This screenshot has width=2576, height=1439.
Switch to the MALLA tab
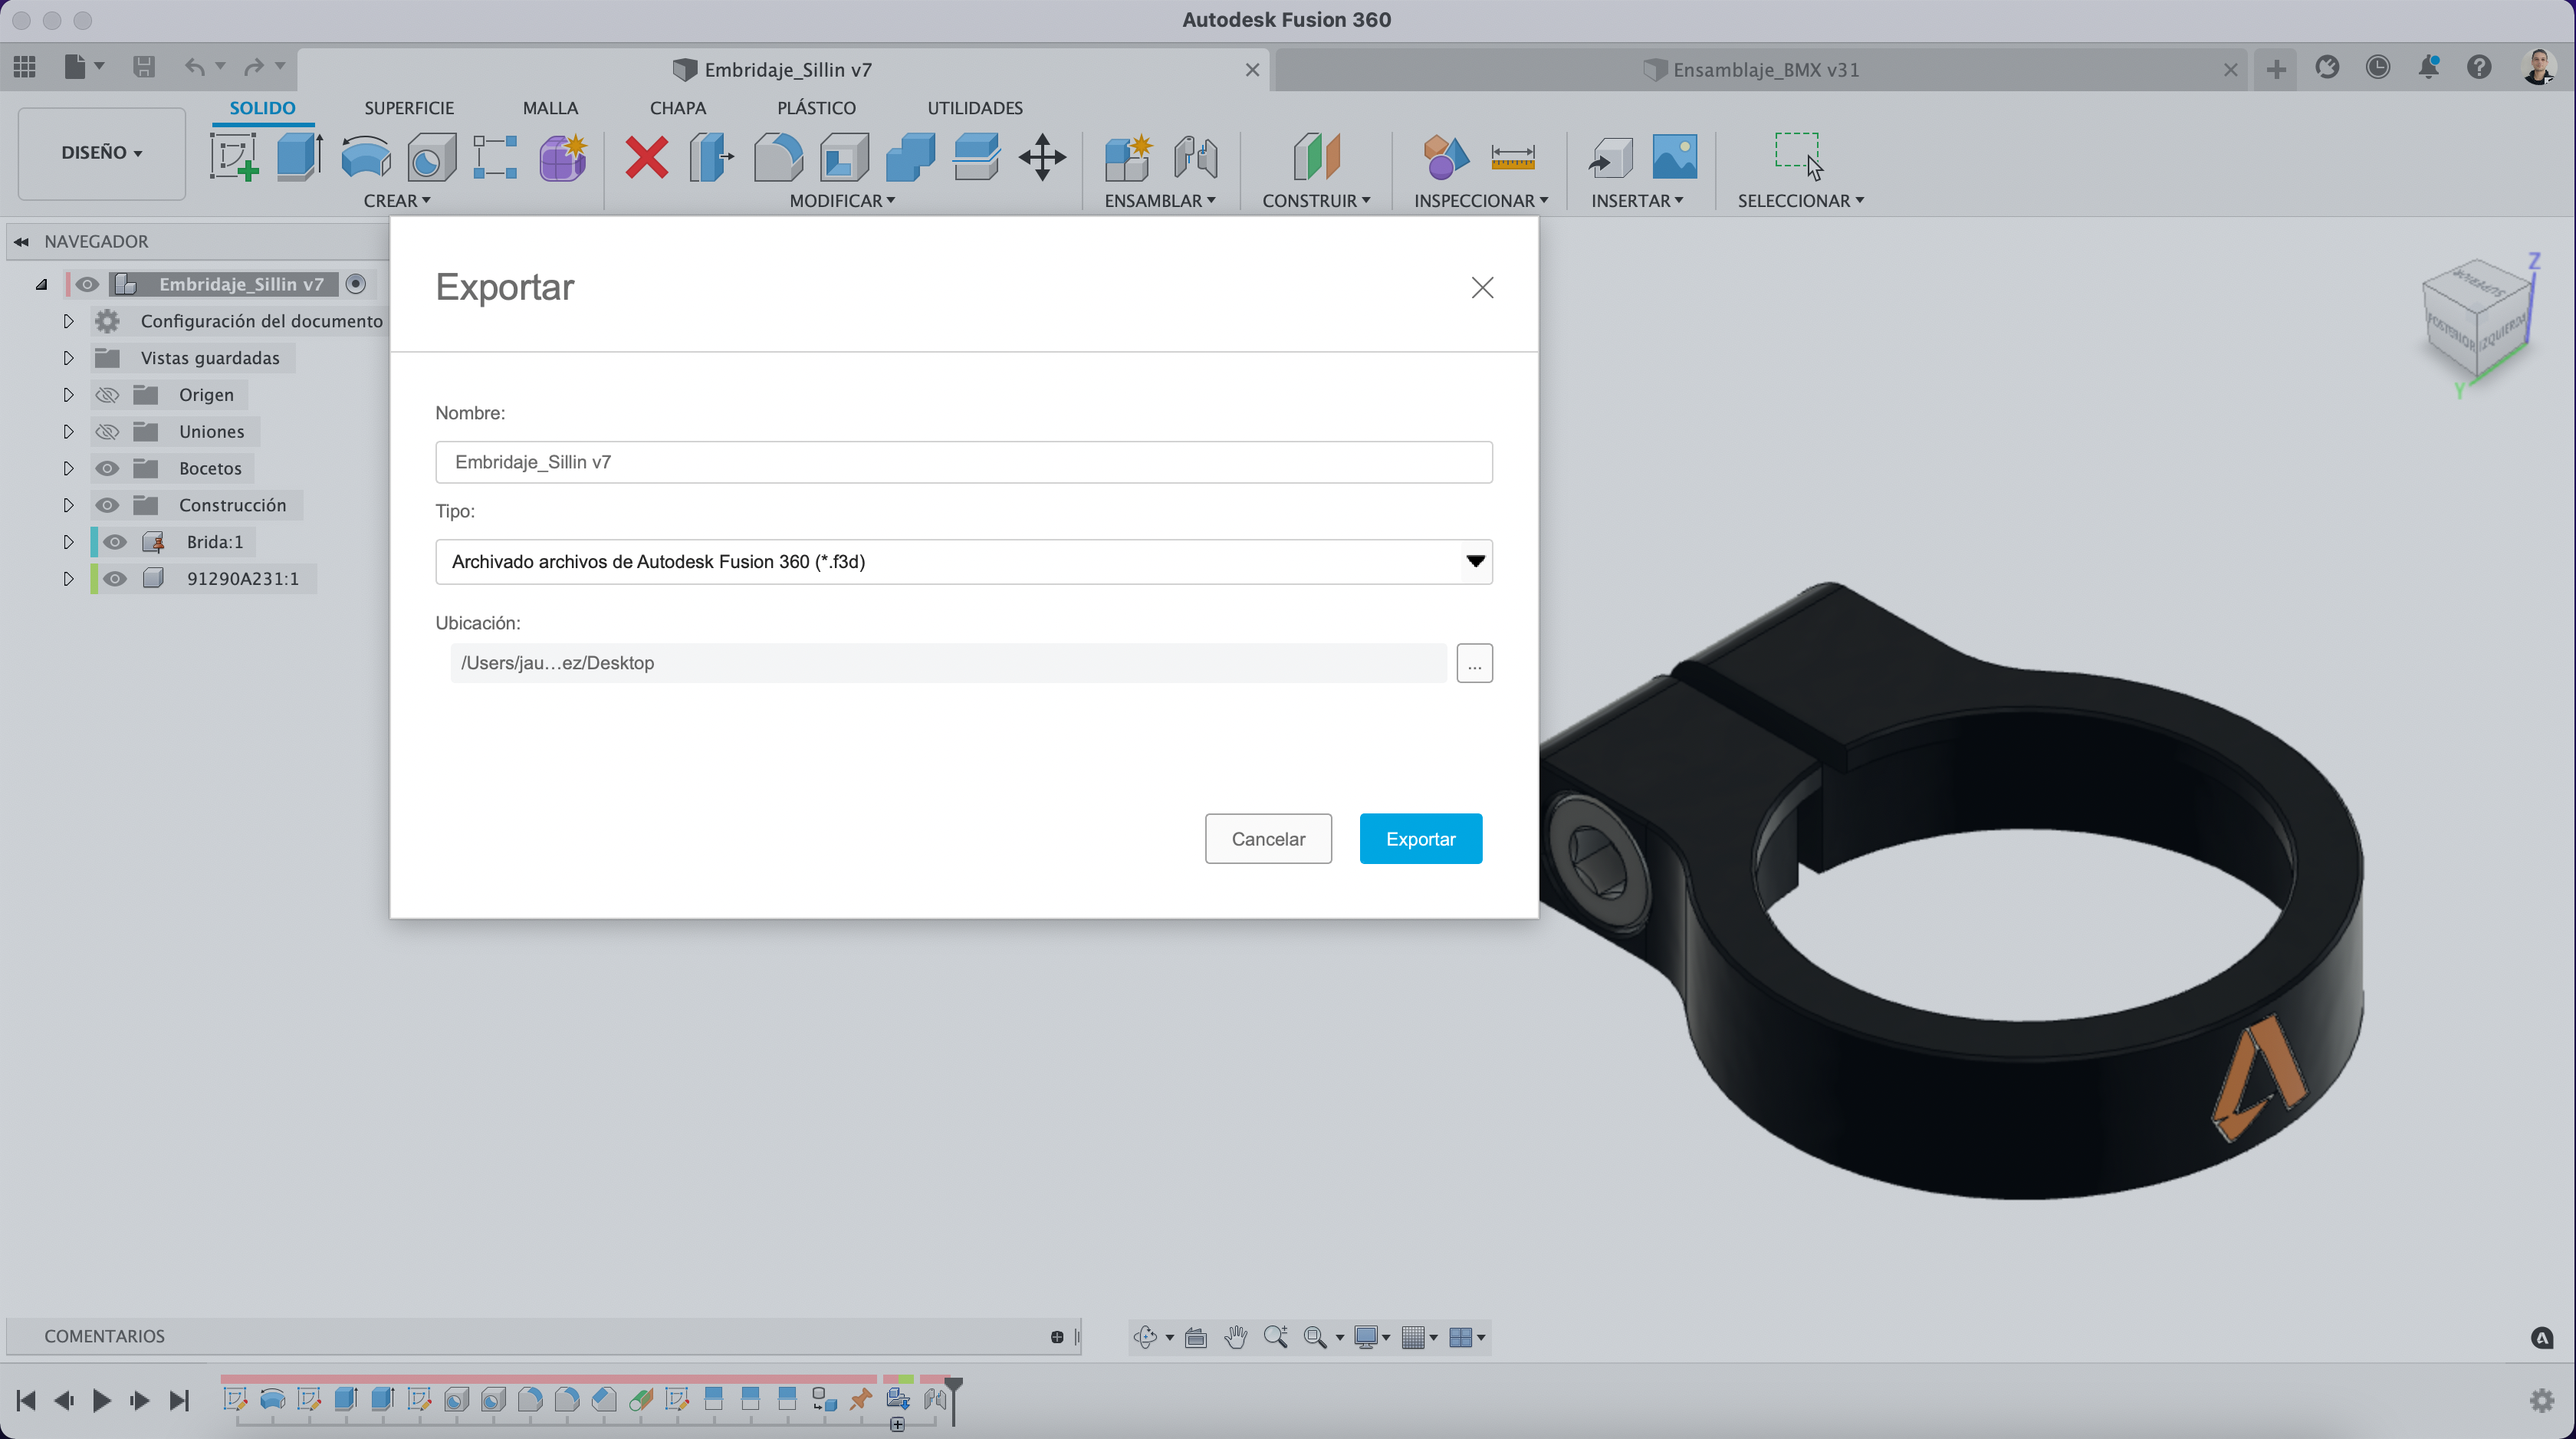550,108
